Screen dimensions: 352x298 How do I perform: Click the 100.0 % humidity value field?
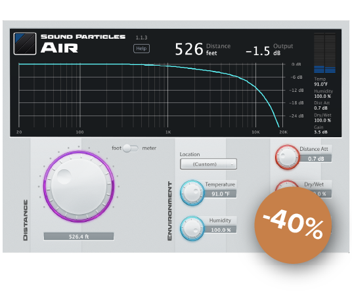coord(221,230)
